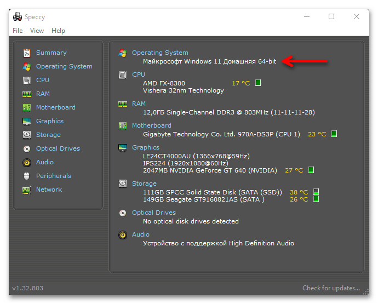The height and width of the screenshot is (304, 378).
Task: Open Audio section in sidebar
Action: click(45, 162)
